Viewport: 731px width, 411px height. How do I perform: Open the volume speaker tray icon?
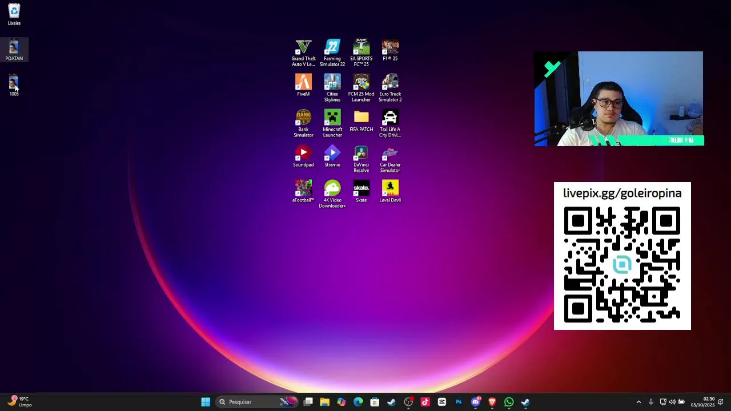coord(672,402)
